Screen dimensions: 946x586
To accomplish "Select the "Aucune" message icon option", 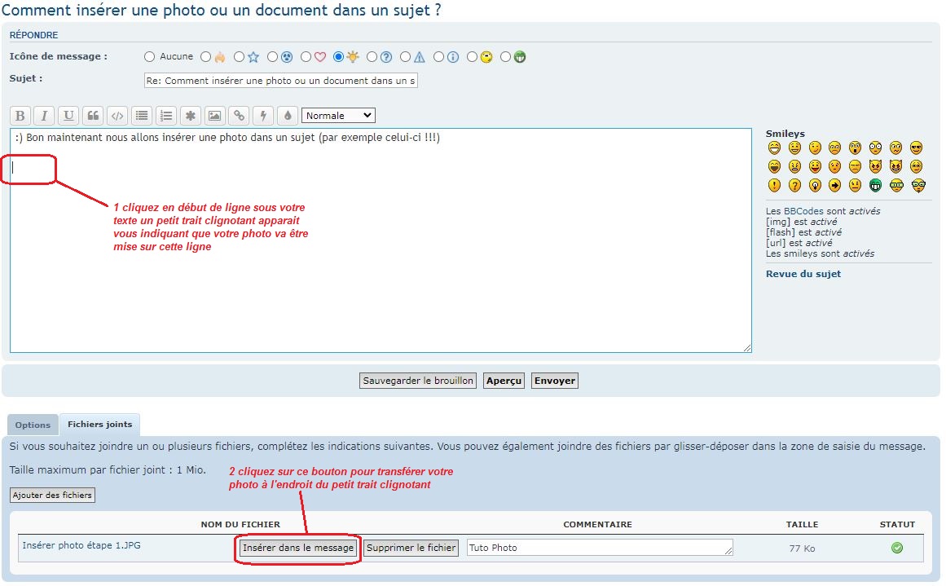I will click(149, 57).
